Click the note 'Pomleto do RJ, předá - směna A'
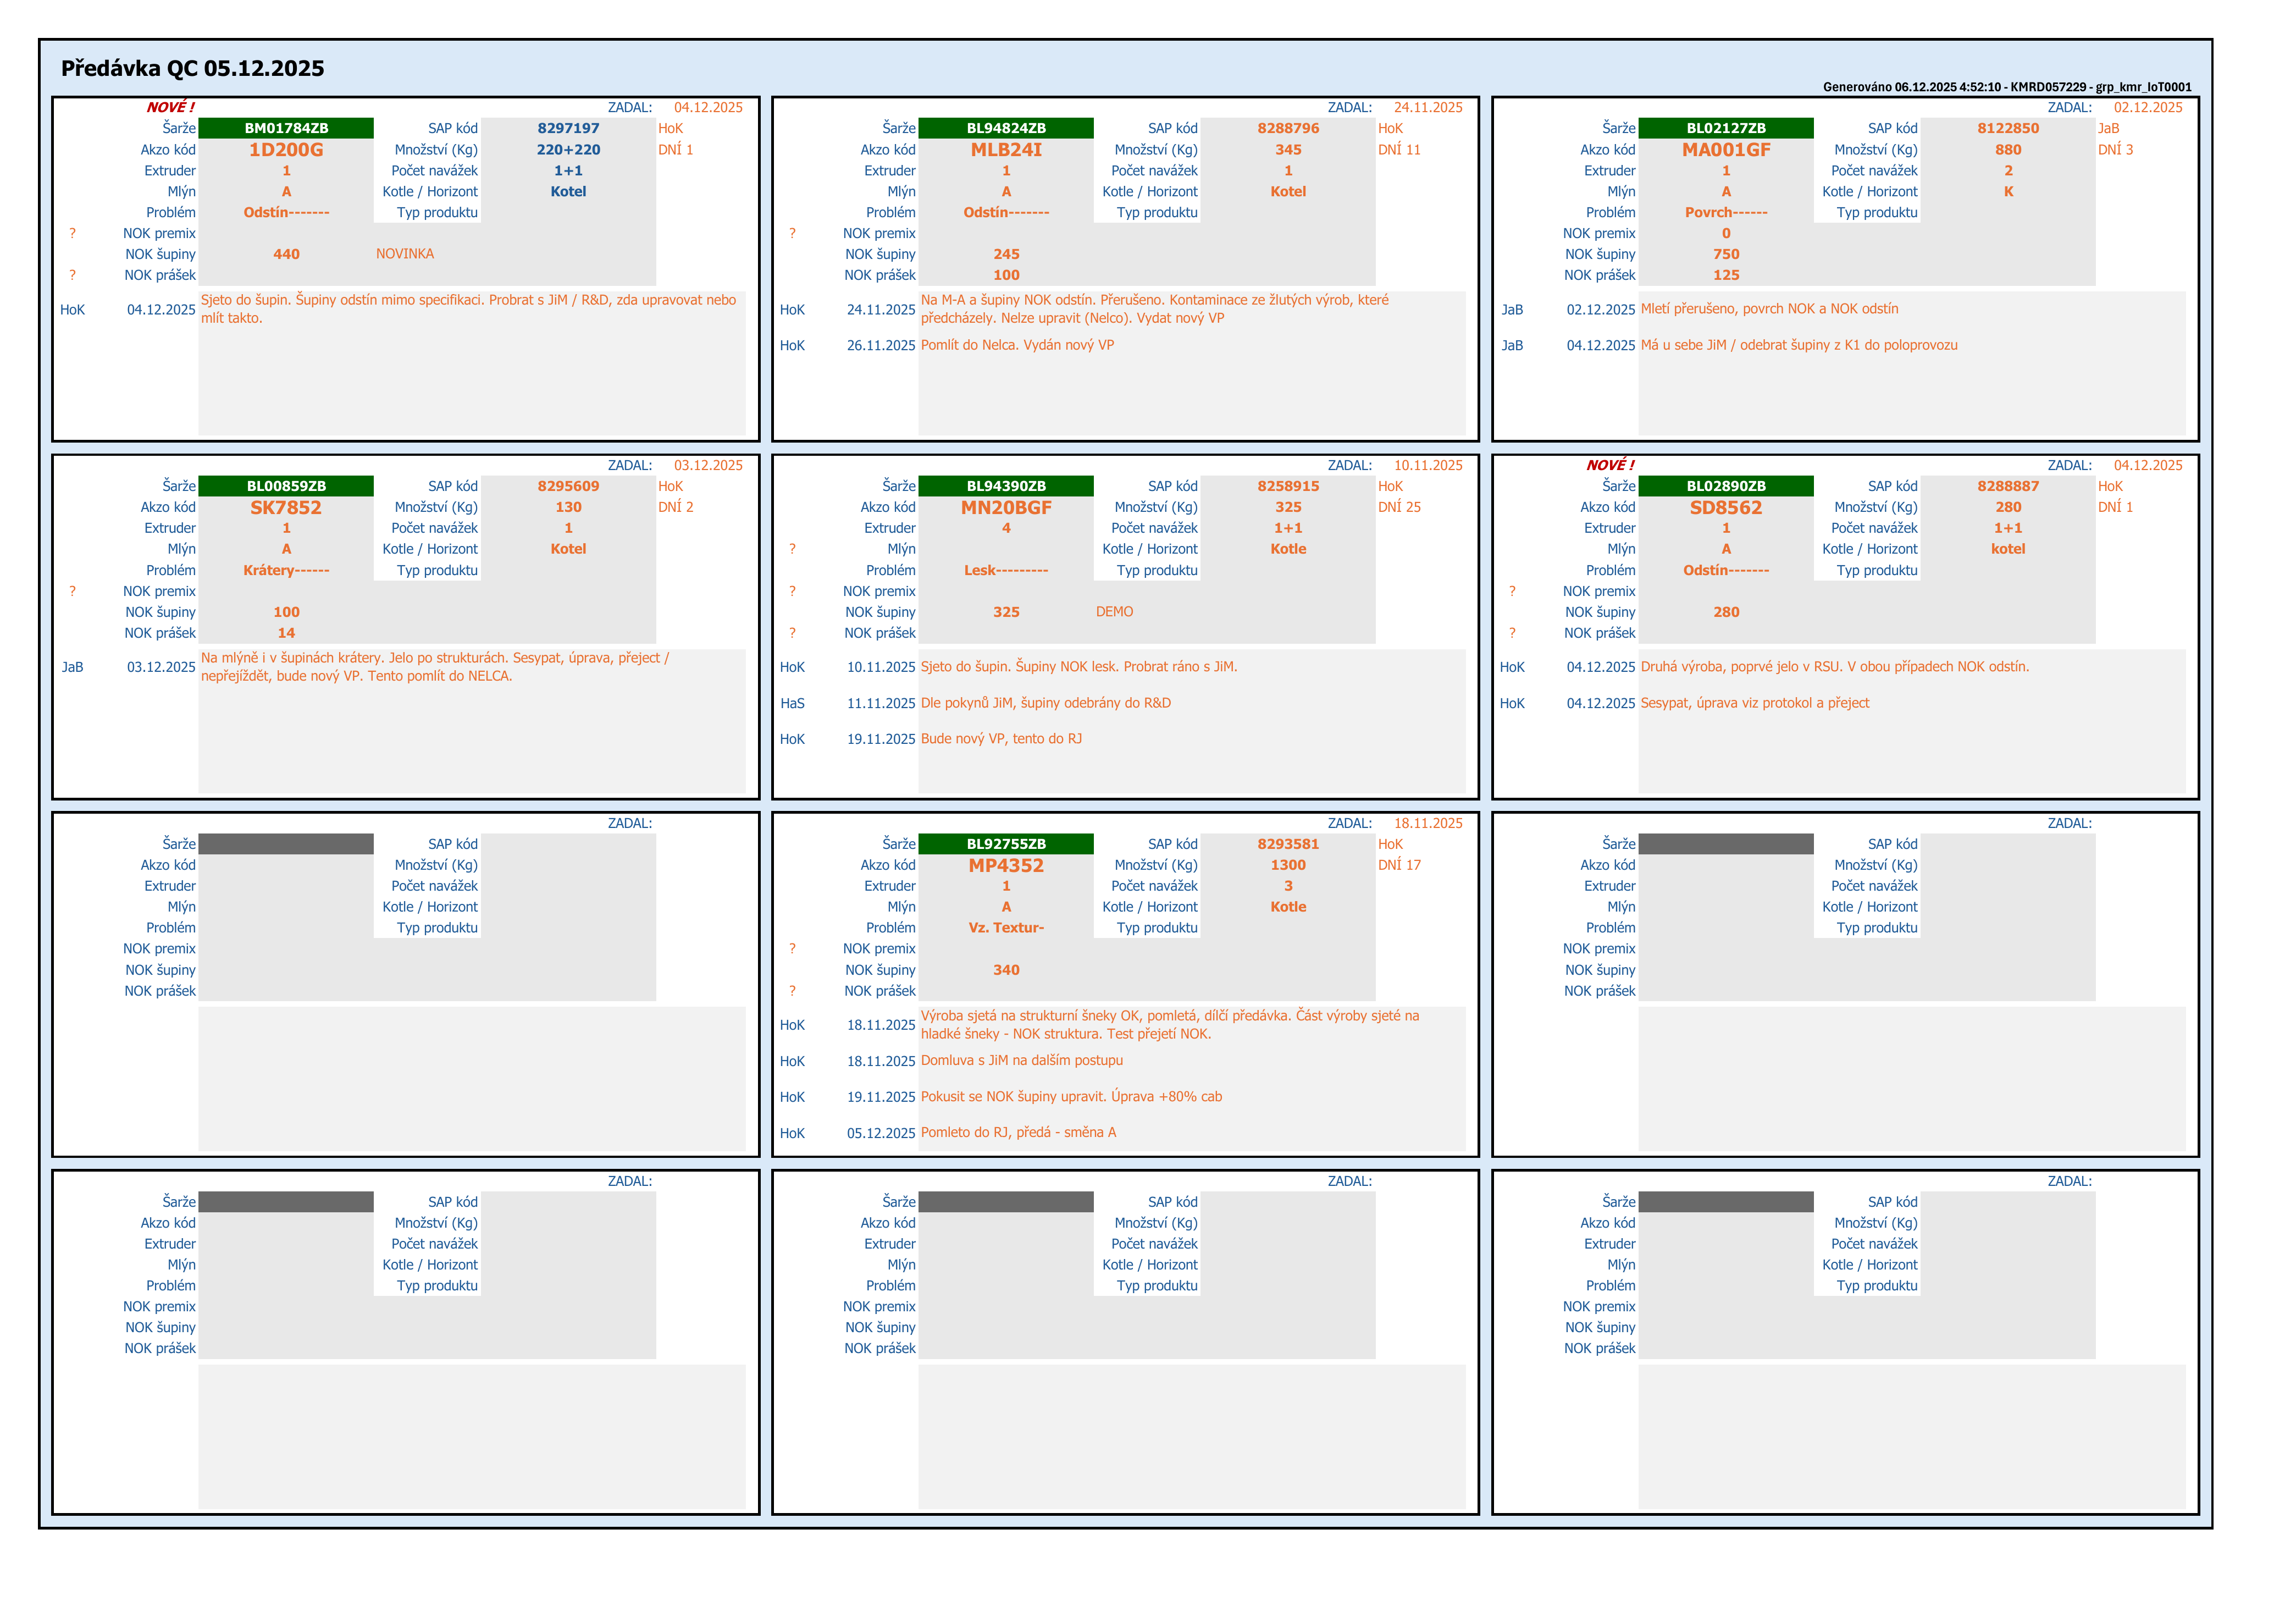 pos(1018,1132)
